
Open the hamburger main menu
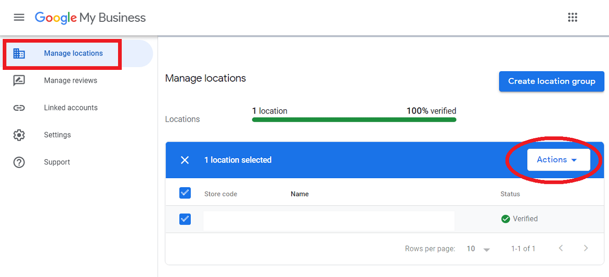click(x=19, y=18)
